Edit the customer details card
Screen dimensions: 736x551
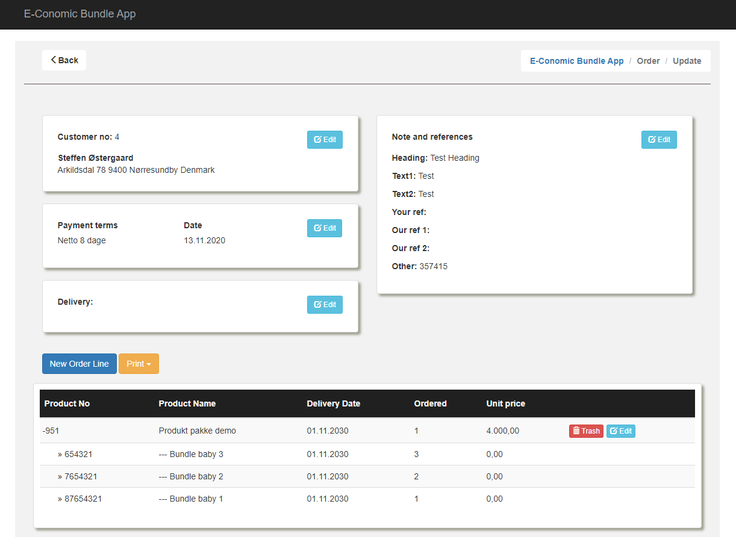click(325, 140)
